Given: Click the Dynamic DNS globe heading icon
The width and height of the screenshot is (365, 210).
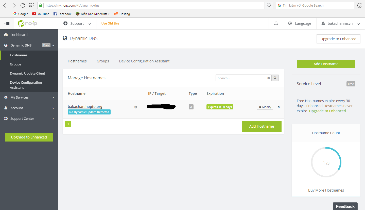Looking at the screenshot, I should pyautogui.click(x=65, y=38).
